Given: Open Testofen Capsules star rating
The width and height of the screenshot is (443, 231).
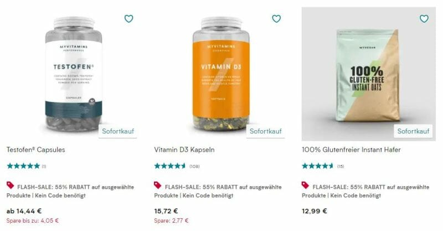Looking at the screenshot, I should 23,166.
